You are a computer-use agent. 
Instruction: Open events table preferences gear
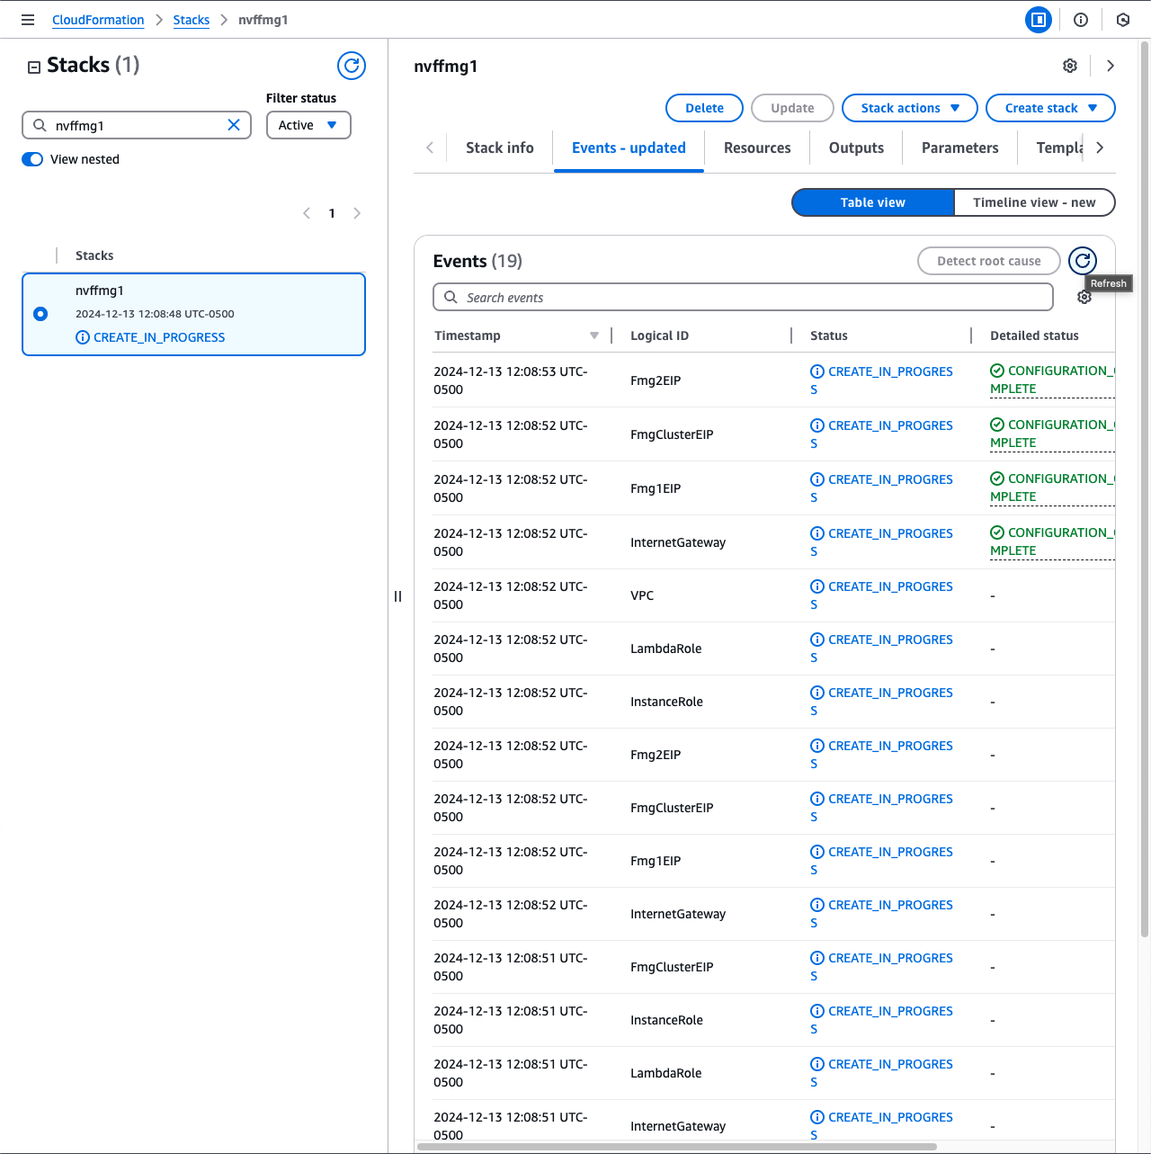coord(1084,298)
